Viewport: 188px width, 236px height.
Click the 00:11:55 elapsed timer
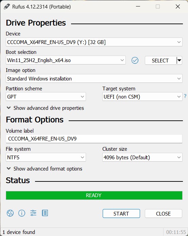[x=176, y=232]
